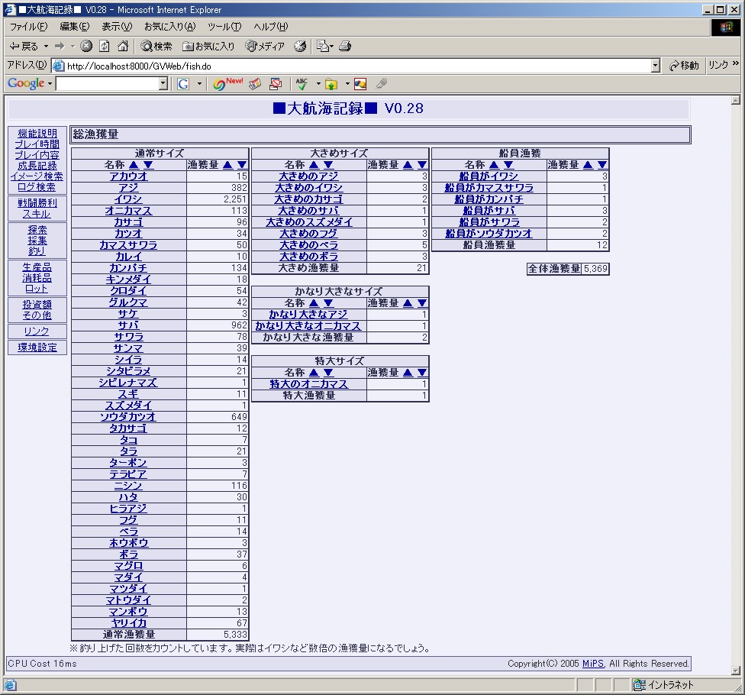This screenshot has height=695, width=745.
Task: Expand the Links (リンク) toolbar chevron
Action: [736, 63]
